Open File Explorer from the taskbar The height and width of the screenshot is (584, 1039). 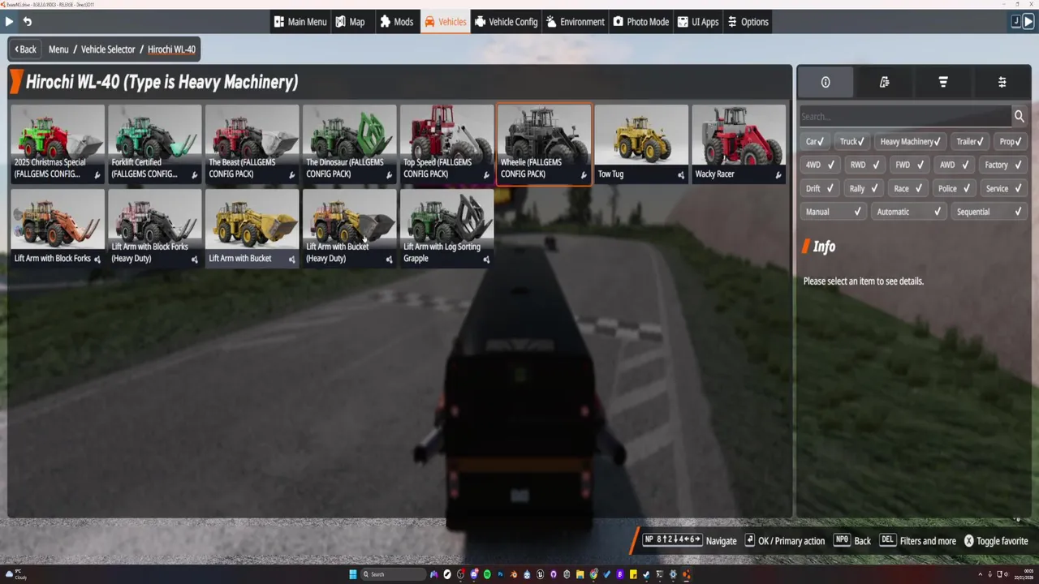[x=580, y=574]
